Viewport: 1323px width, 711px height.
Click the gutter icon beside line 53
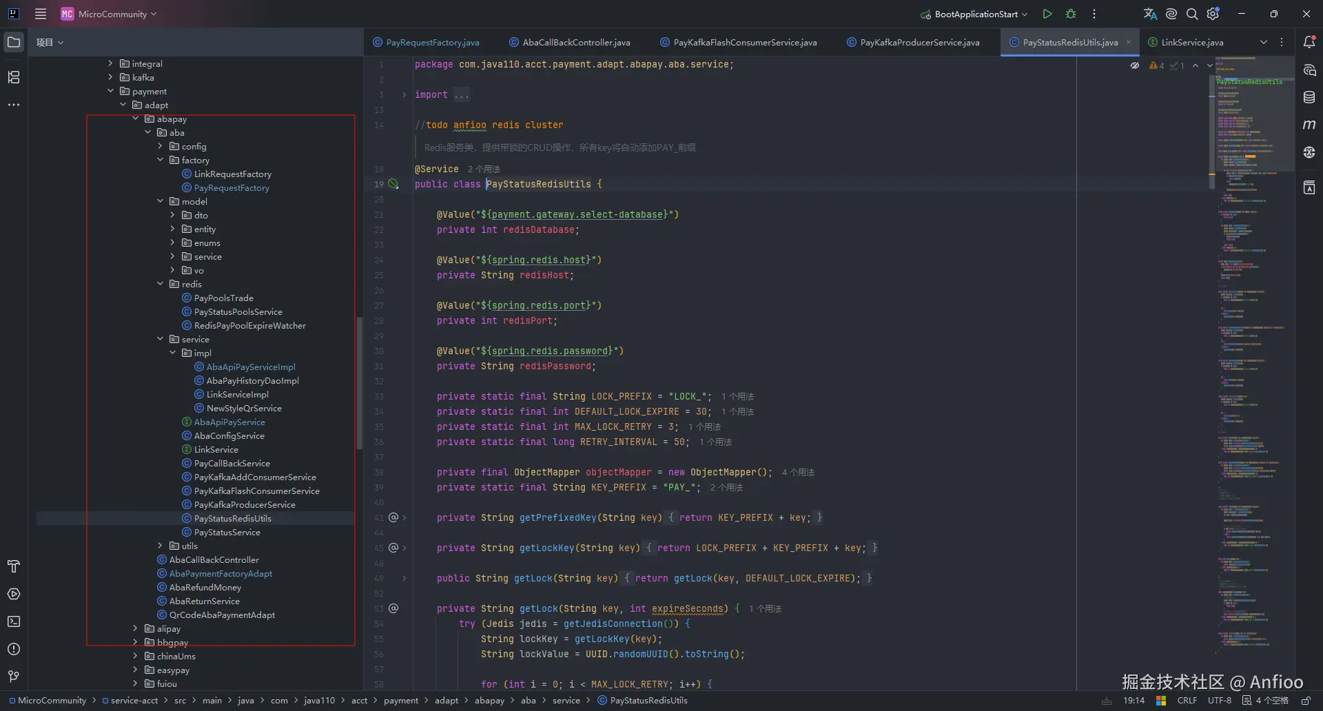tap(393, 608)
